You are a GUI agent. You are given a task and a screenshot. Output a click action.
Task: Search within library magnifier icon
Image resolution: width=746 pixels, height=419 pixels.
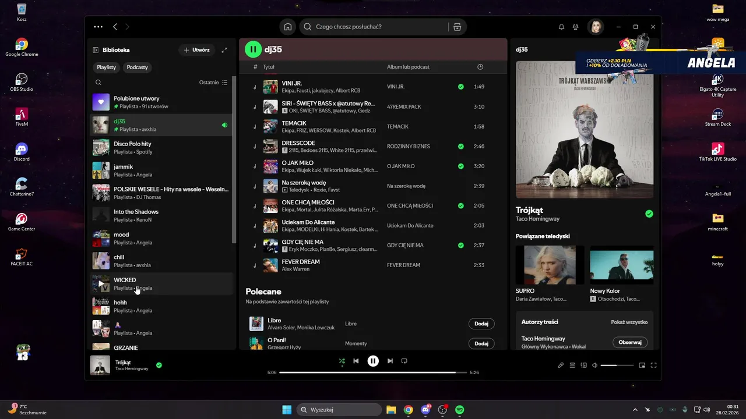pyautogui.click(x=98, y=83)
